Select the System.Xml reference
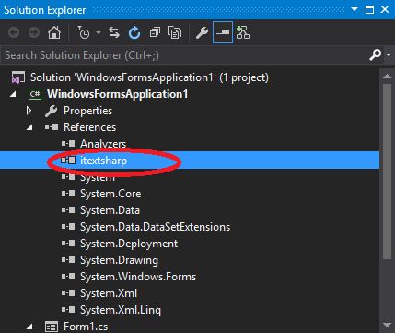Screen dimensions: 395x333 click(109, 293)
